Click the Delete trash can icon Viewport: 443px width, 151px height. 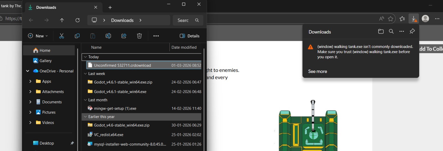139,36
